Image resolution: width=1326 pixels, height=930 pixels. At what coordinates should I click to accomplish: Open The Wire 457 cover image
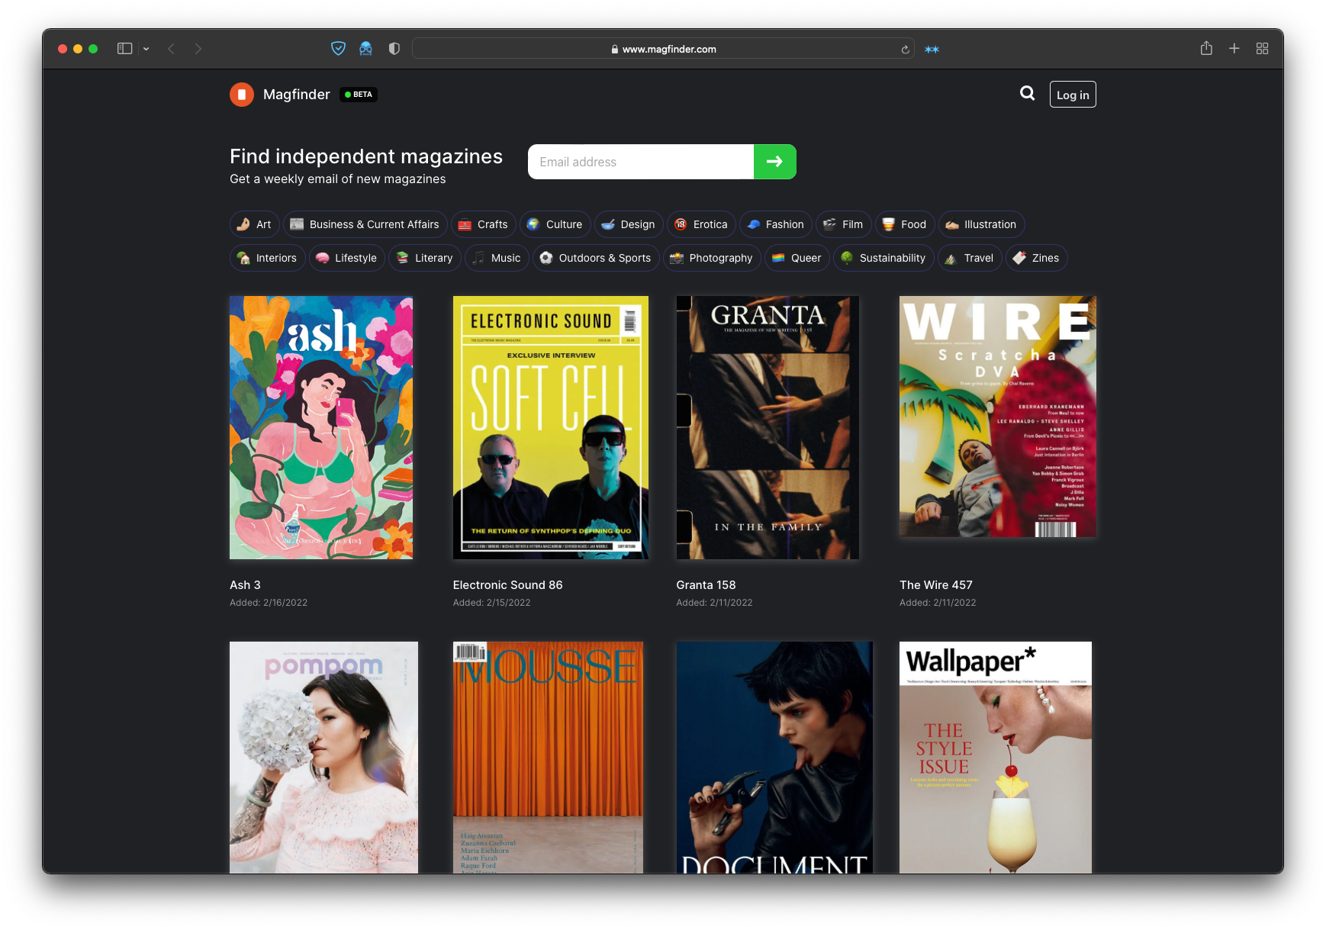pyautogui.click(x=998, y=417)
